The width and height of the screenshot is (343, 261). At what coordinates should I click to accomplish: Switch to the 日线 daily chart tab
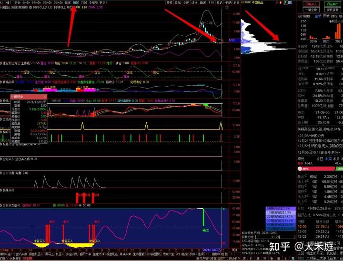point(68,3)
